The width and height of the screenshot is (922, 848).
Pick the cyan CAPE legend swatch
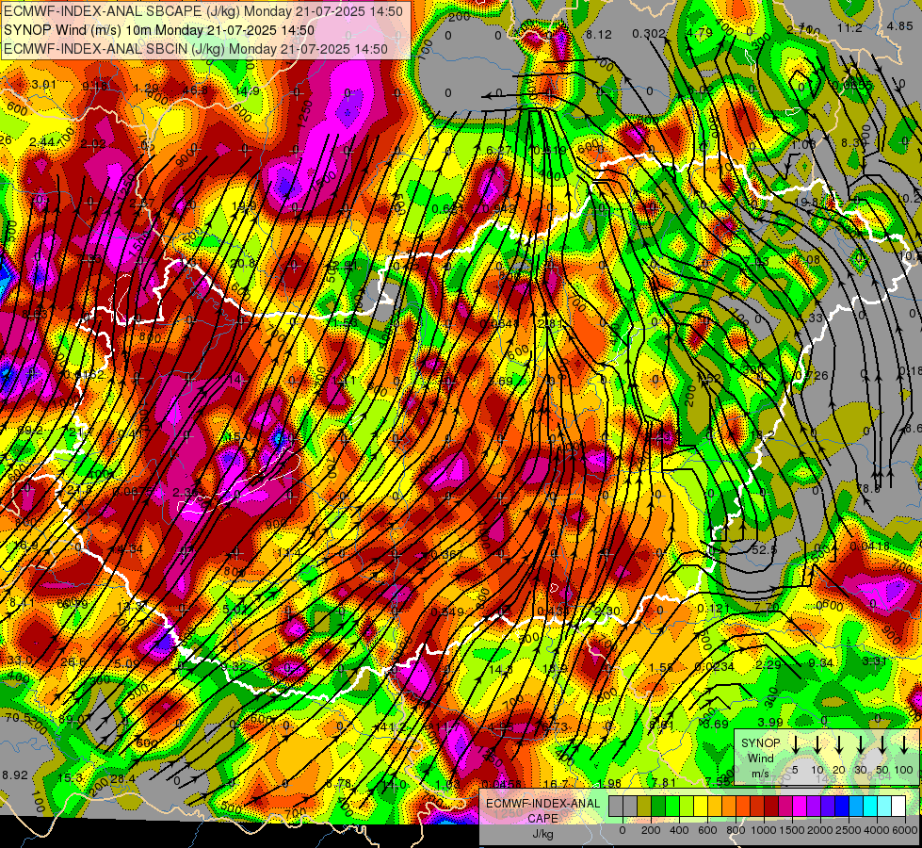coord(871,806)
